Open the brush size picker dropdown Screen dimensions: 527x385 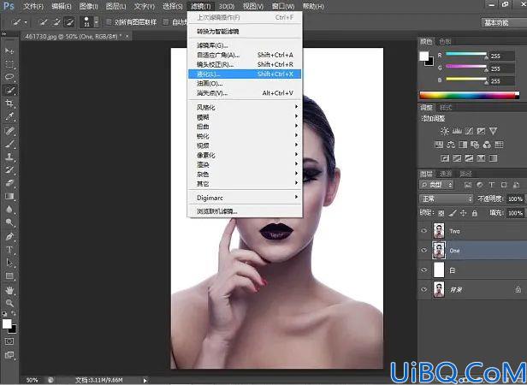point(97,22)
